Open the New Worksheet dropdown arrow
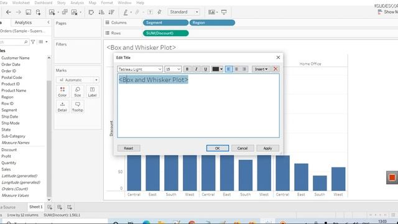398x224 pixels. pyautogui.click(x=58, y=12)
